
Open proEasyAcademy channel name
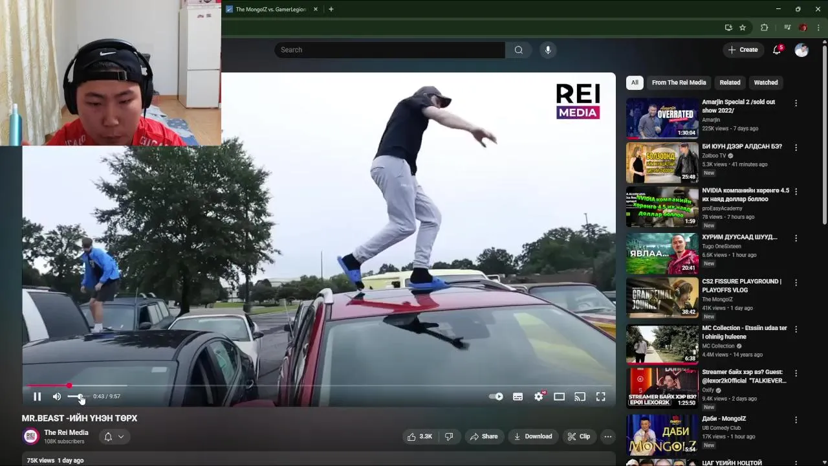point(723,208)
